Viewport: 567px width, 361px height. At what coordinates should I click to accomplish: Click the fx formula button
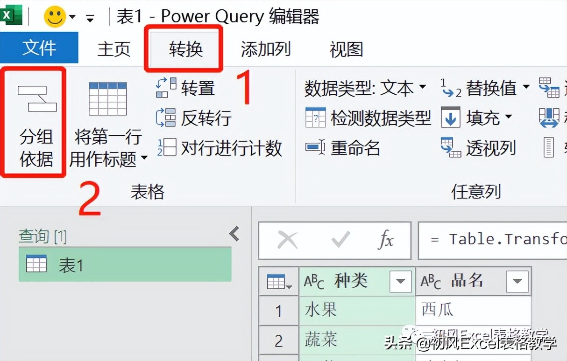386,240
